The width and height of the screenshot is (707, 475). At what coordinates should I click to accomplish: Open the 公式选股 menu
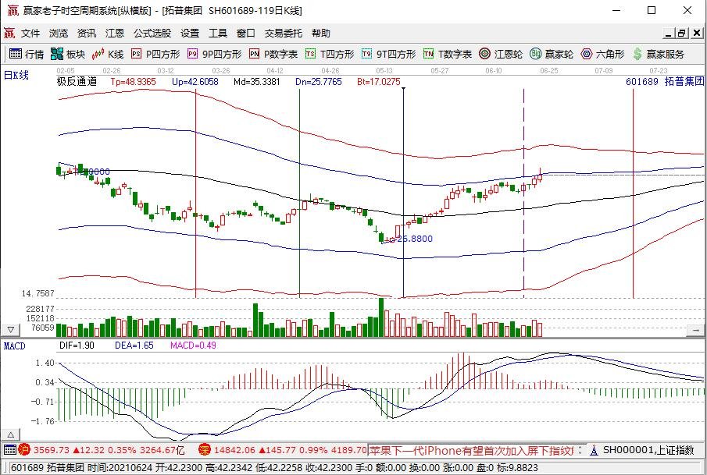tap(152, 33)
